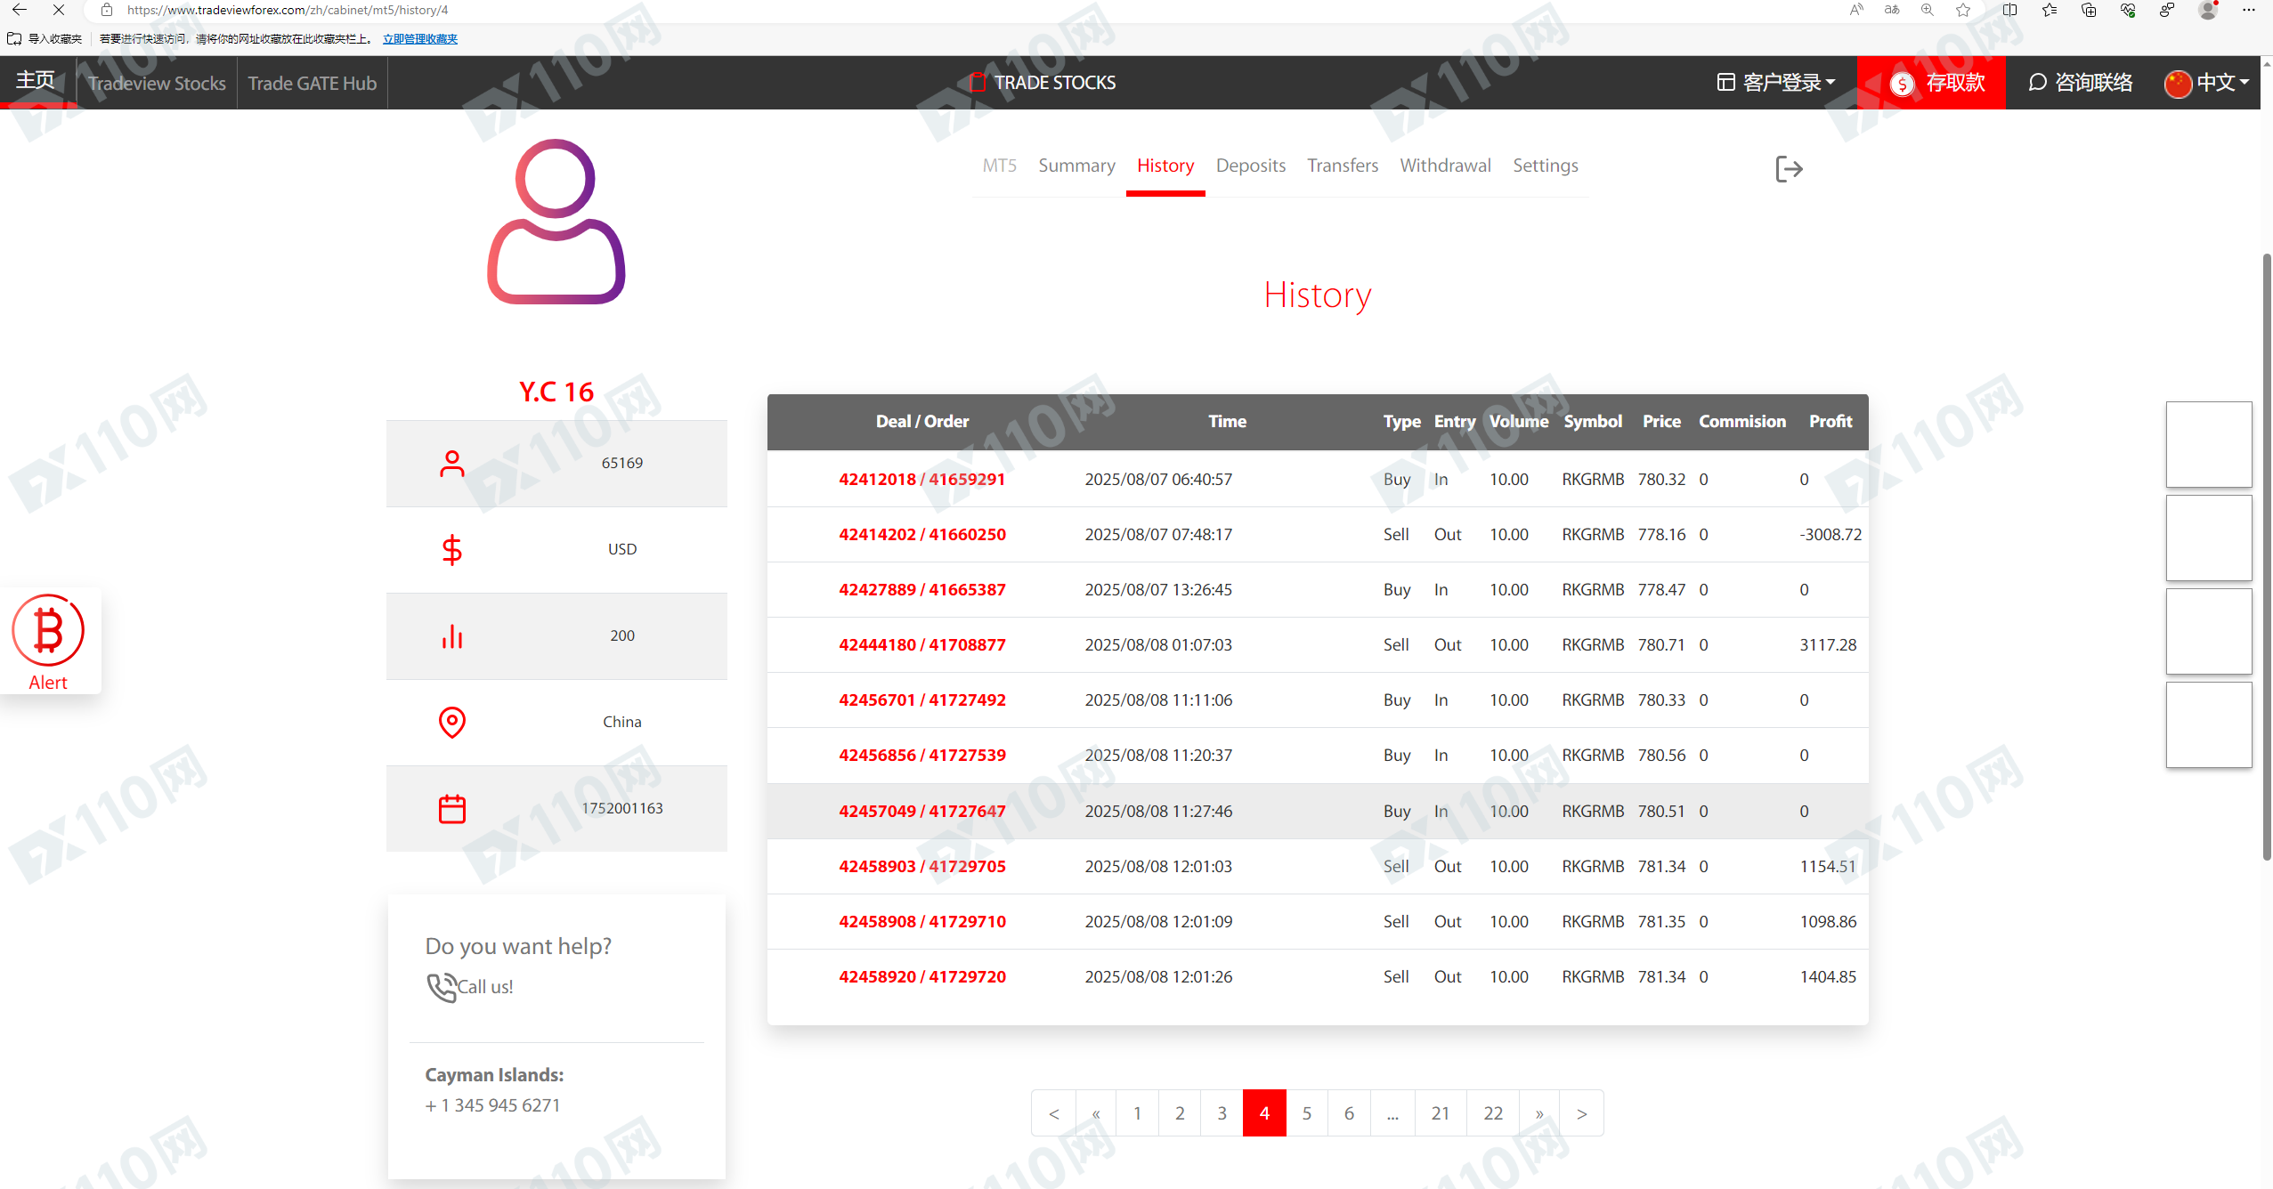Open browser settings ellipsis menu
The width and height of the screenshot is (2273, 1189).
click(2248, 10)
